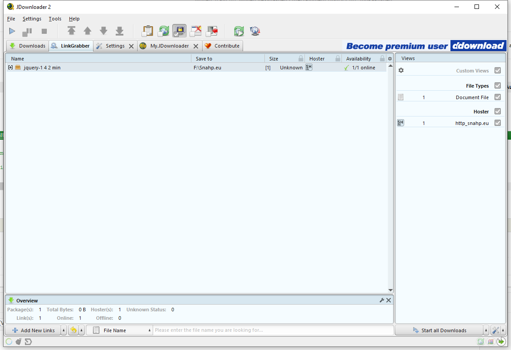Click the Overview panel wrench icon

tap(382, 300)
